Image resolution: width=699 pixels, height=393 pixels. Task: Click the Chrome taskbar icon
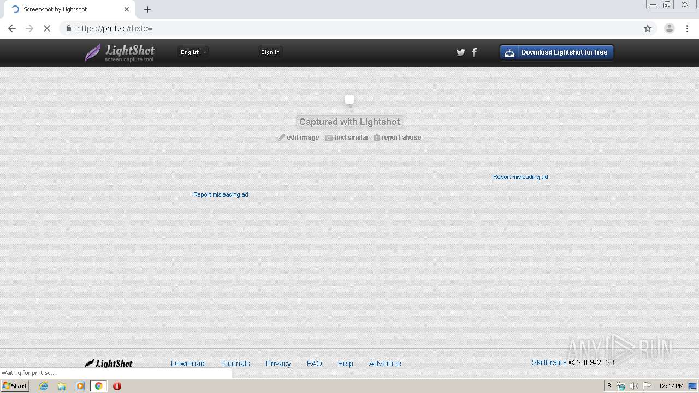coord(99,386)
